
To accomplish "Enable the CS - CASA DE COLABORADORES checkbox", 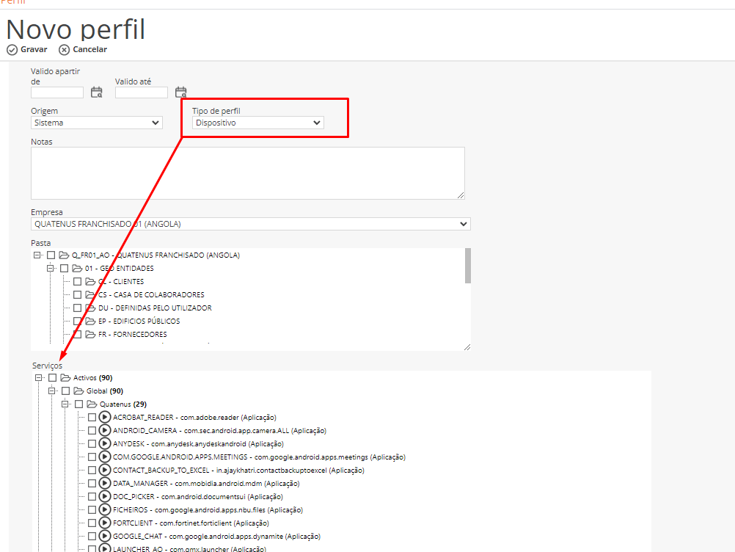I will (77, 295).
